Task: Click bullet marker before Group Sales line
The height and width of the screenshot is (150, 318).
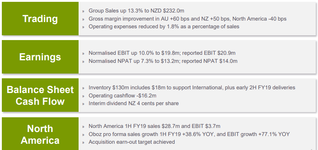Action: [83, 11]
